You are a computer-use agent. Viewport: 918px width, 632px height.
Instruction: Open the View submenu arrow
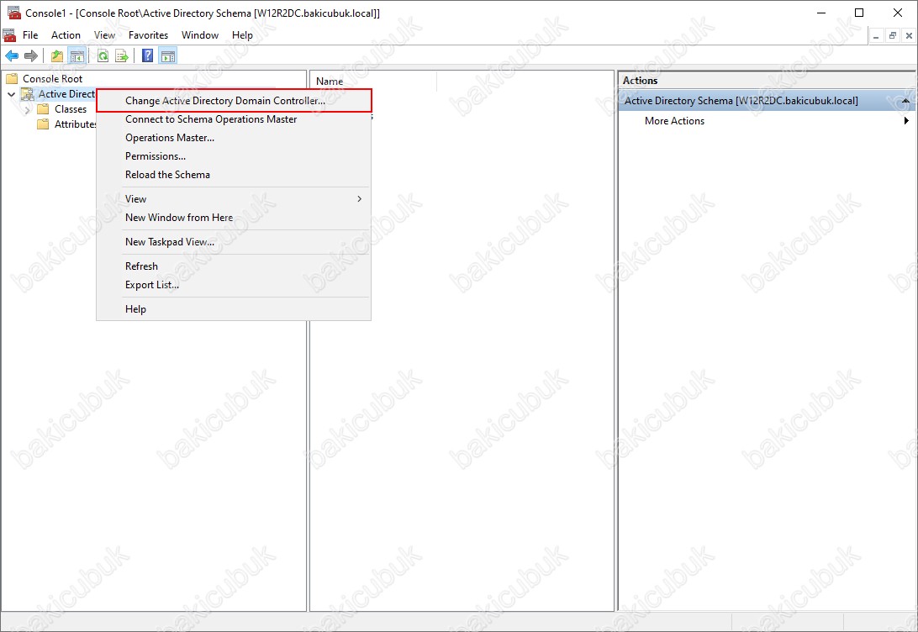click(360, 199)
